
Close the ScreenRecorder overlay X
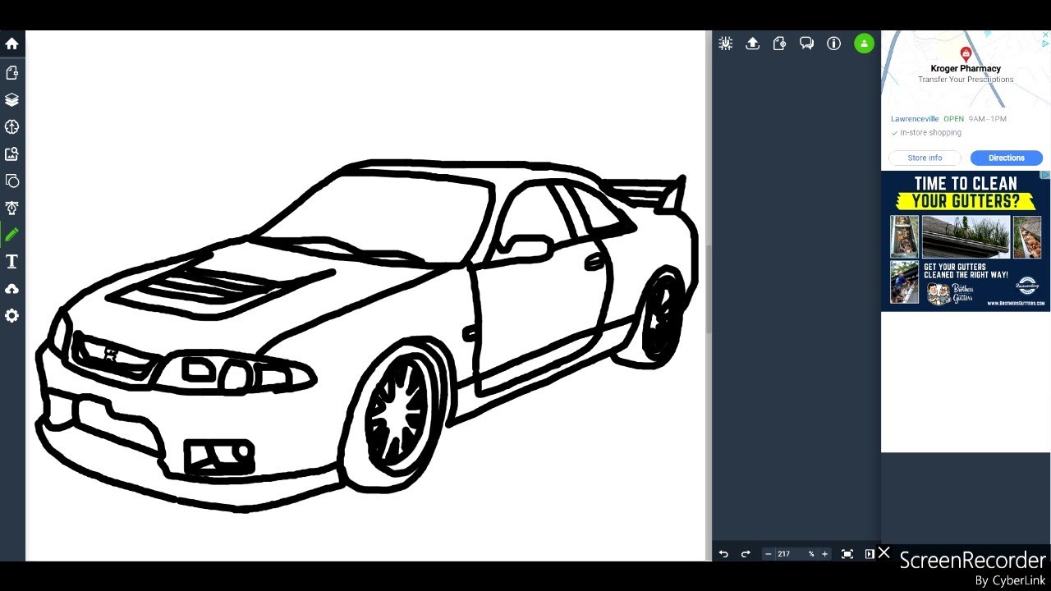883,553
